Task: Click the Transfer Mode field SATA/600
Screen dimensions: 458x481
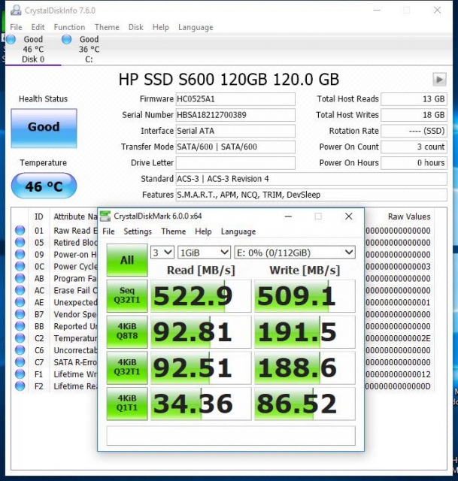Action: [235, 147]
